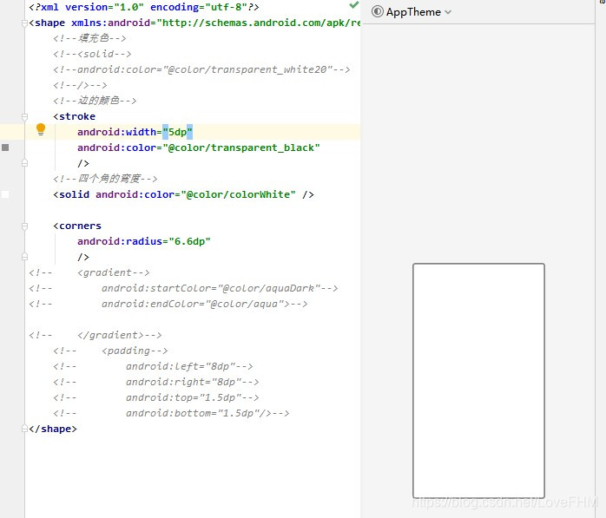606x518 pixels.
Task: Click the selected "5dp" width value
Action: (177, 132)
